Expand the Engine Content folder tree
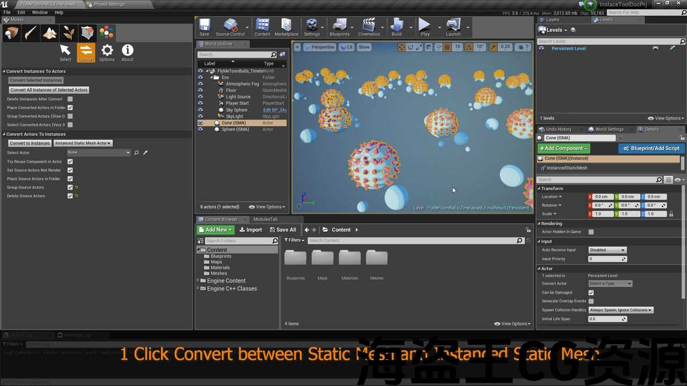Viewport: 687px width, 386px height. click(x=198, y=281)
